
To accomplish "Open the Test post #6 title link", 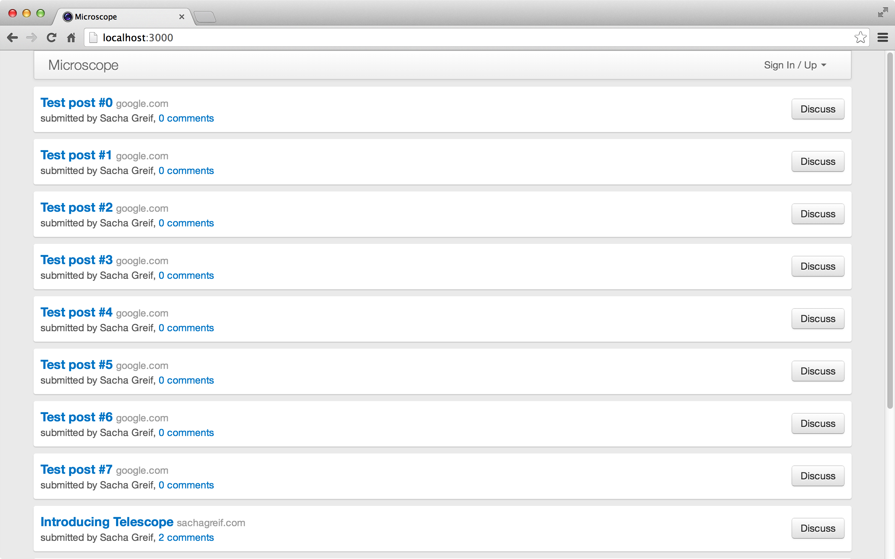I will (77, 418).
